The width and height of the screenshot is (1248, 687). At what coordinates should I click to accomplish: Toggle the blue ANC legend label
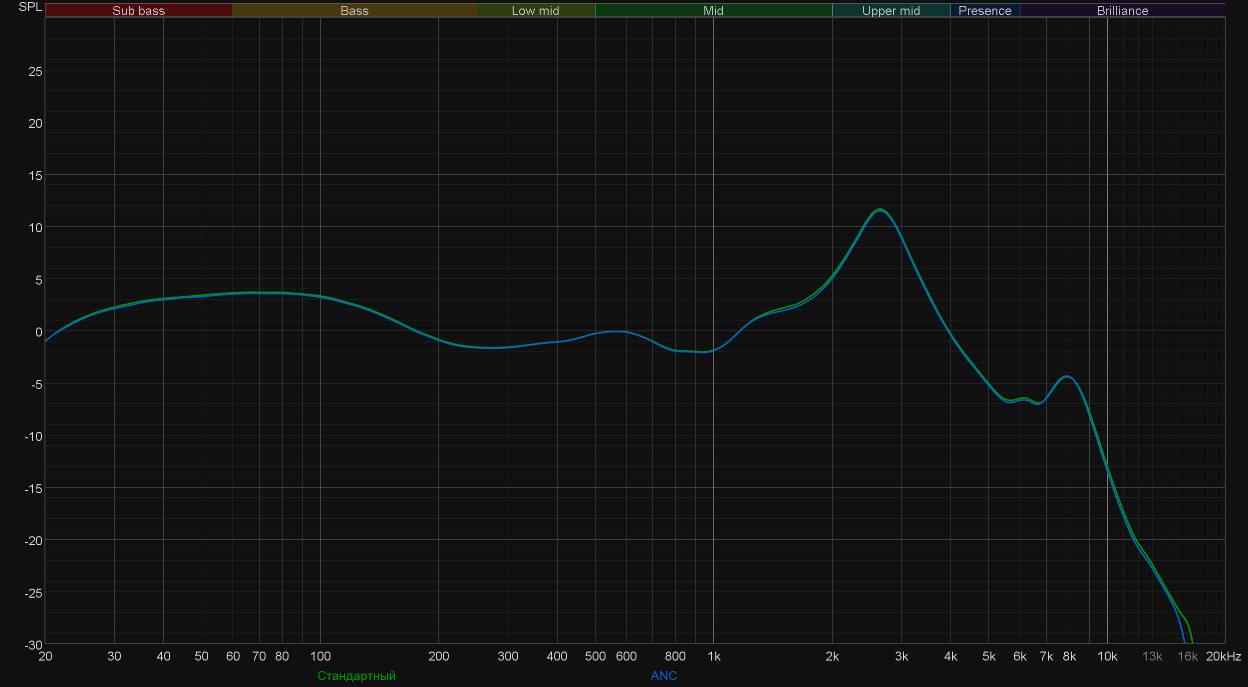[663, 676]
